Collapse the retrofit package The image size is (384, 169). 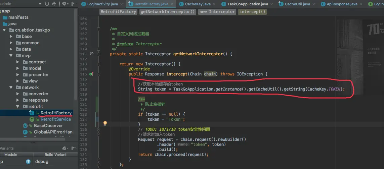17,106
